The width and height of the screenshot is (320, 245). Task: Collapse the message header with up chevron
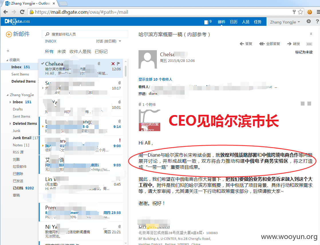tap(311, 34)
